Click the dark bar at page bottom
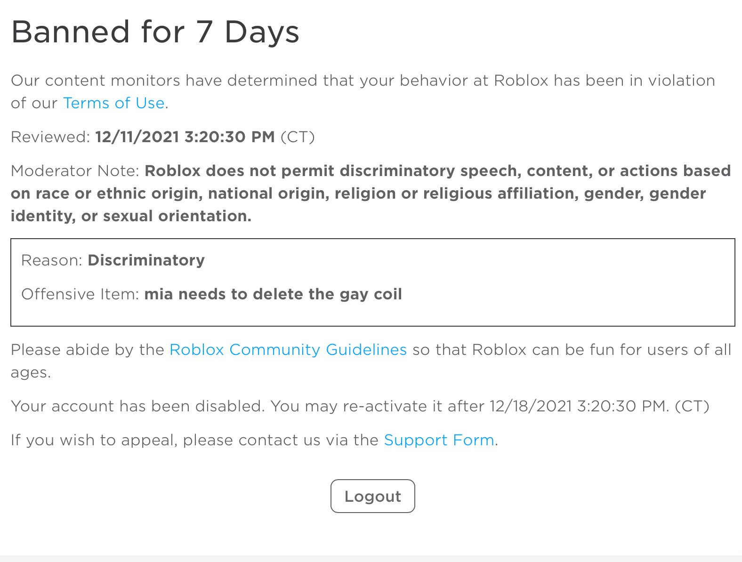This screenshot has width=742, height=562. [371, 559]
